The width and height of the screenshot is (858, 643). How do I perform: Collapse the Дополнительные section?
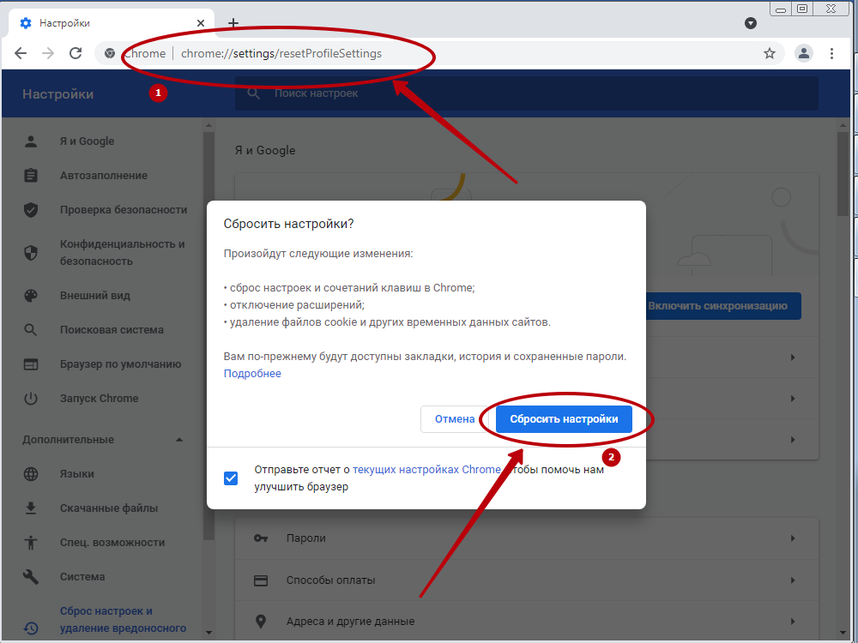tap(179, 440)
